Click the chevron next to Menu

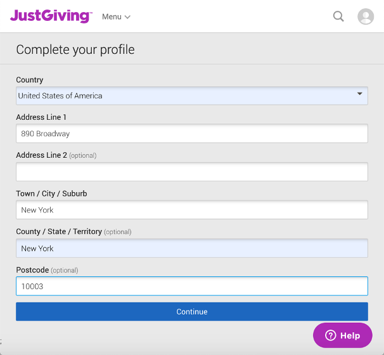(127, 17)
